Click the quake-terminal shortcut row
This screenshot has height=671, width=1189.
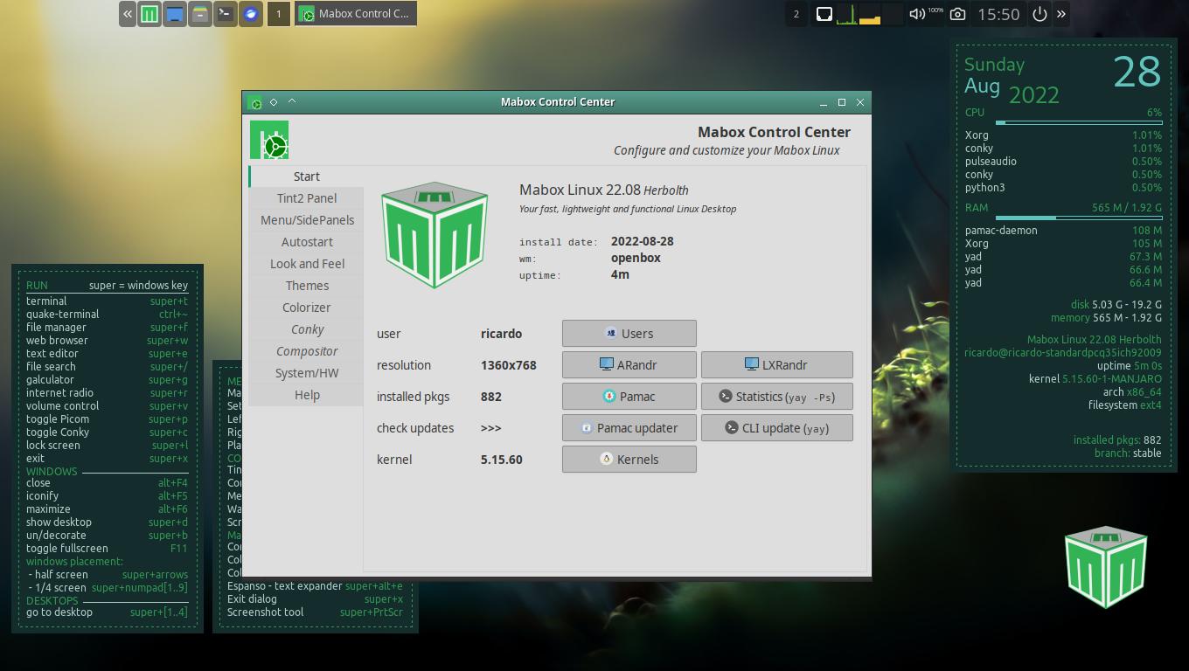click(x=107, y=315)
